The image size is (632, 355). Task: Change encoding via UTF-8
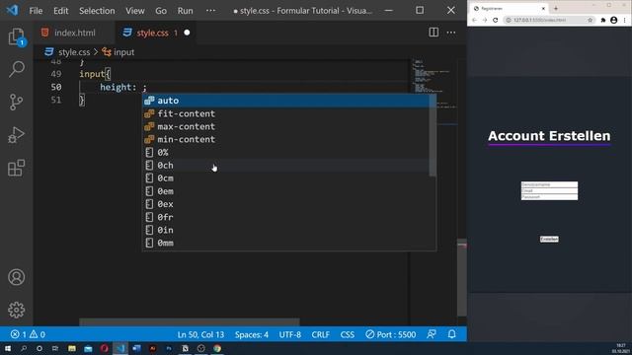[x=290, y=334]
